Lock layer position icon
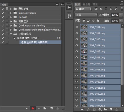124x112 pixels. click(x=93, y=21)
